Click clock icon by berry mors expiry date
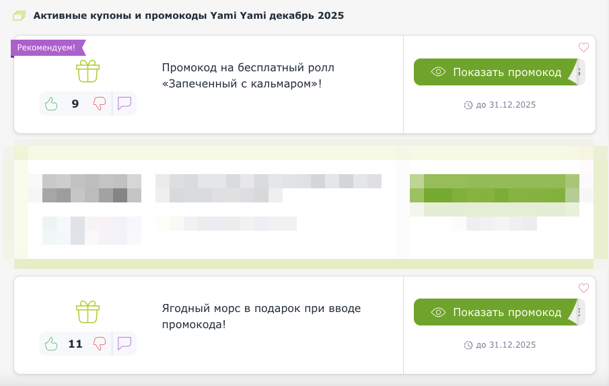The image size is (609, 386). [468, 345]
